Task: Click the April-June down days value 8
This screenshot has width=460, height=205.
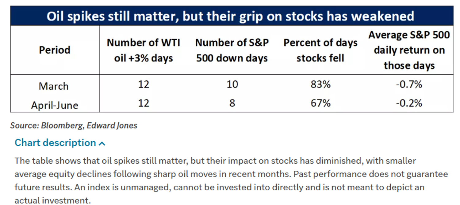Action: (x=232, y=103)
